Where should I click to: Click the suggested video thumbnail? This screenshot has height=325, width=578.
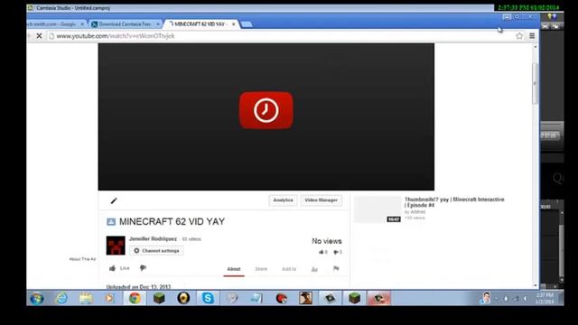pyautogui.click(x=378, y=209)
